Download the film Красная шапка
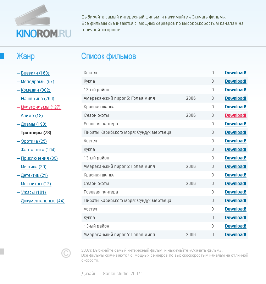Screen dimensions: 266x284 click(235, 106)
